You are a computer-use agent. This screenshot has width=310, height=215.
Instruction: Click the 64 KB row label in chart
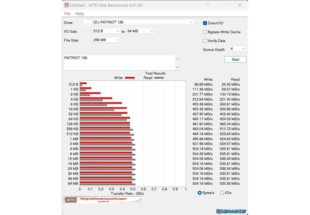pos(73,119)
